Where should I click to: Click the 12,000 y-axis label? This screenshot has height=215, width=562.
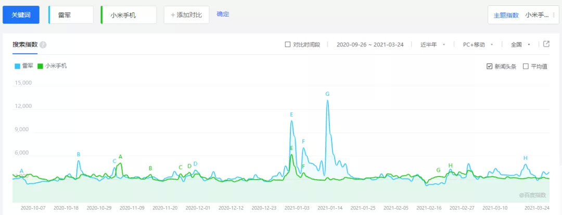[23, 106]
